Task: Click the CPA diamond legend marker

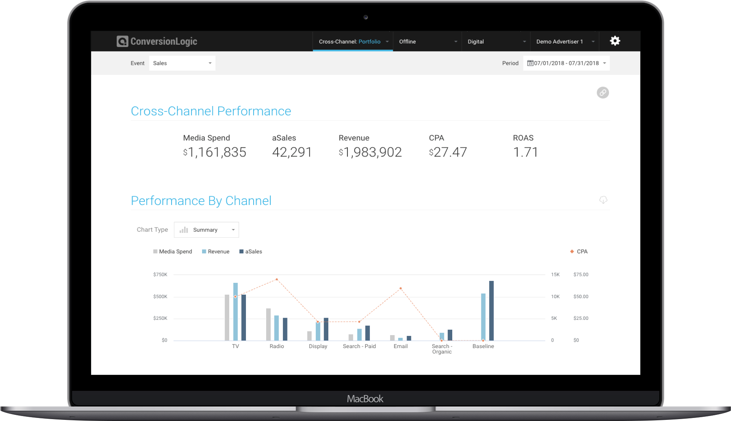Action: [571, 251]
